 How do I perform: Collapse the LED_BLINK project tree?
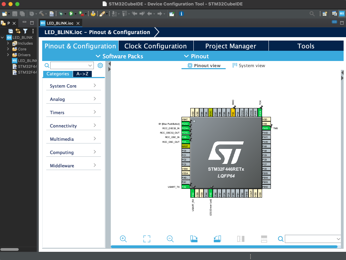(2, 37)
